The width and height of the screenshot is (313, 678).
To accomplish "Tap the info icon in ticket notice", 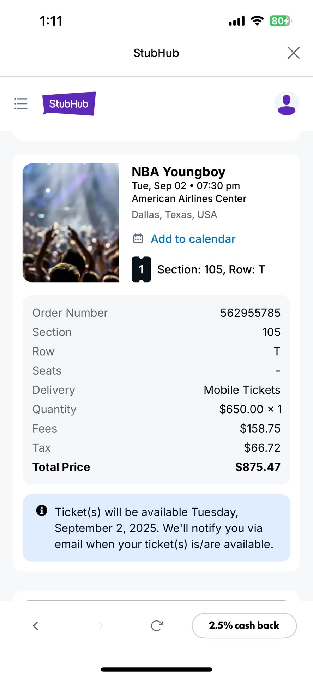I will [x=42, y=510].
